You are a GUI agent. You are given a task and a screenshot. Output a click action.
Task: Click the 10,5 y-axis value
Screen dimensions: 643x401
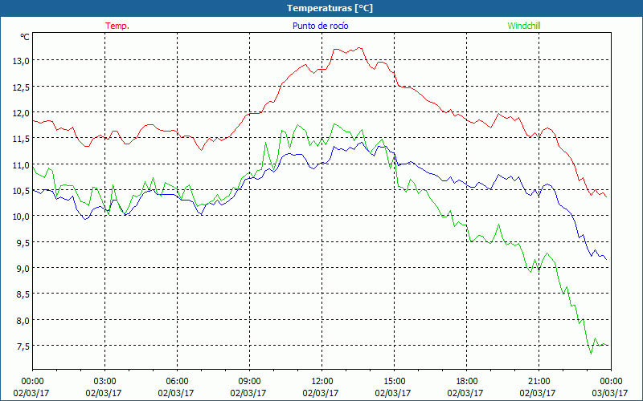click(21, 190)
